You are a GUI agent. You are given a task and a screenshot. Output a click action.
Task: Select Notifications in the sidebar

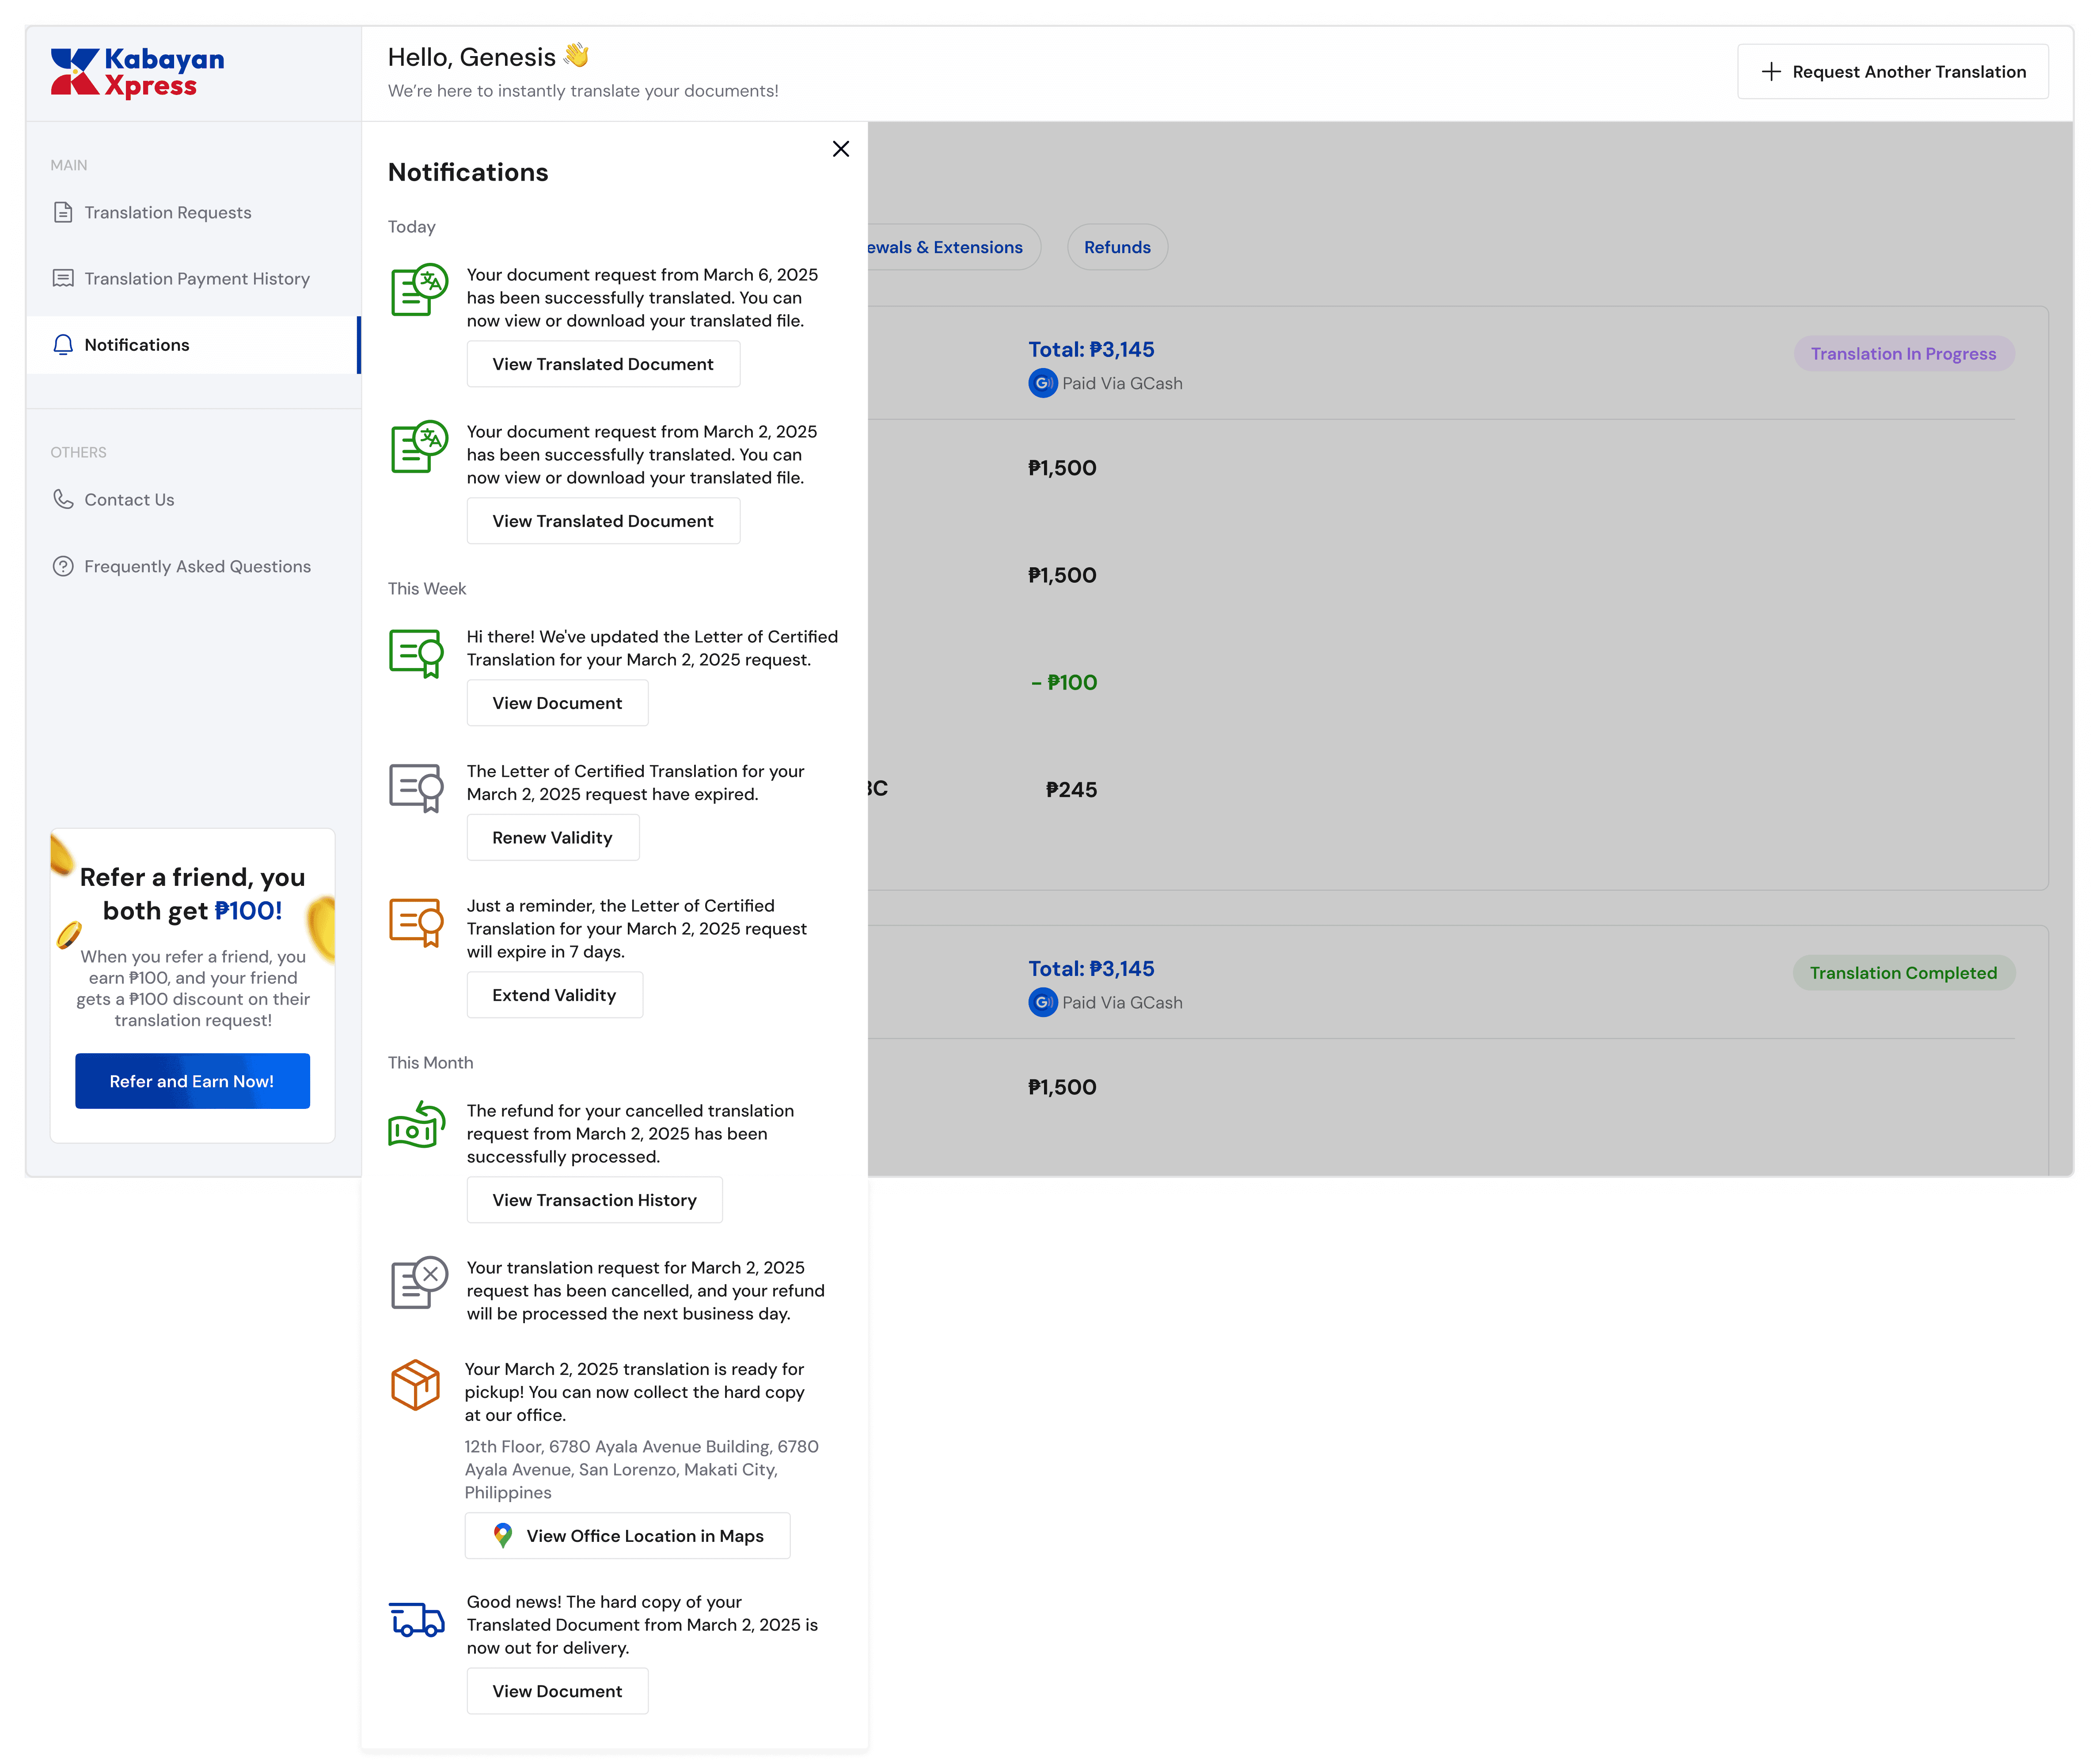point(137,345)
